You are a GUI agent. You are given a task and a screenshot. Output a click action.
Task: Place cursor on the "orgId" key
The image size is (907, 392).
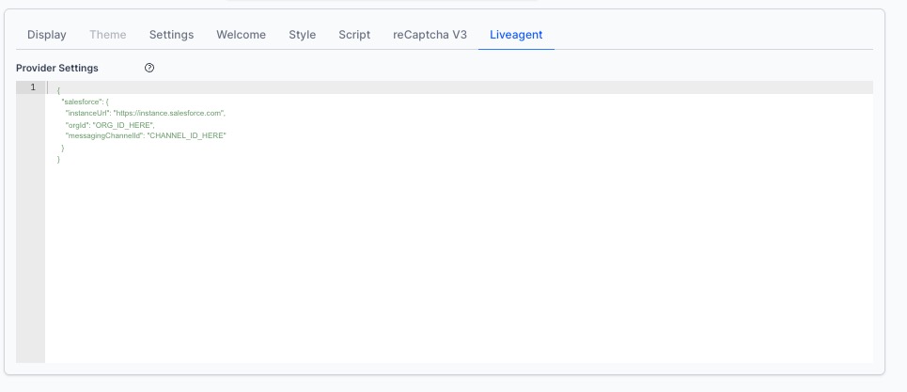pos(77,124)
